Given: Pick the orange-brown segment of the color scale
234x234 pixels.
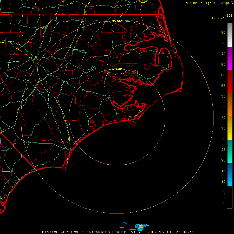Looking at the screenshot, I should click(x=230, y=105).
